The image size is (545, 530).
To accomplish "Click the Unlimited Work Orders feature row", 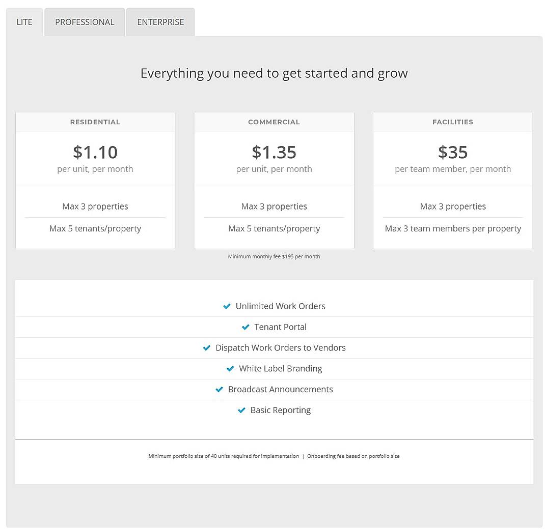I will tap(280, 306).
